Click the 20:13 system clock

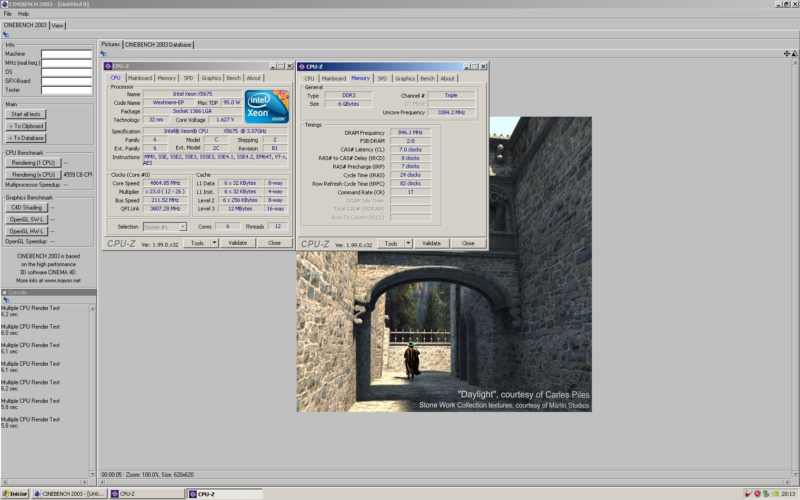[x=788, y=494]
